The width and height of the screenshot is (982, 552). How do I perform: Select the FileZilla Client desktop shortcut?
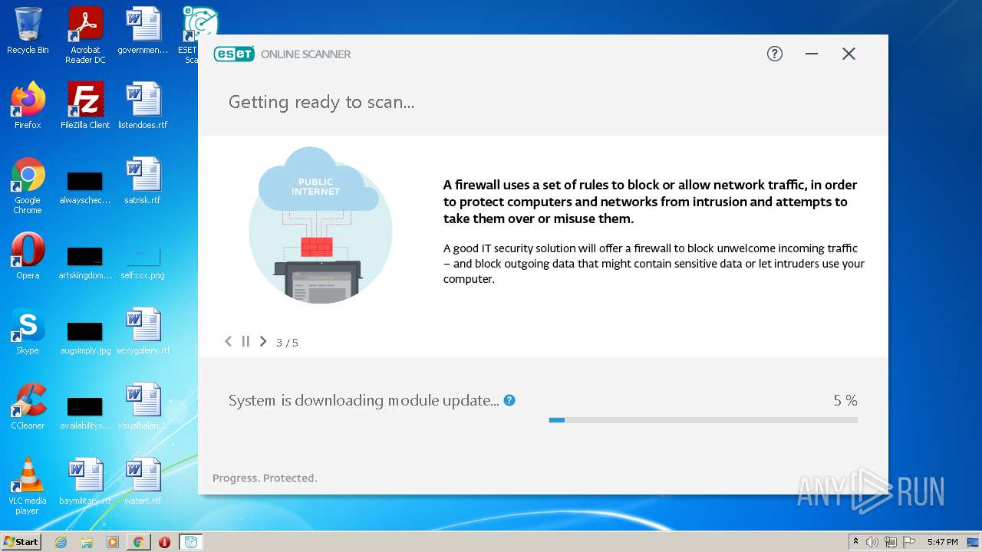click(85, 106)
